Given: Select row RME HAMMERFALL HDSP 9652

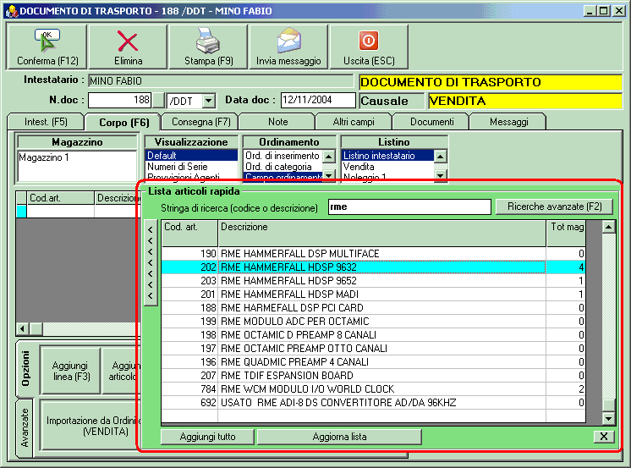Looking at the screenshot, I should pos(373,281).
